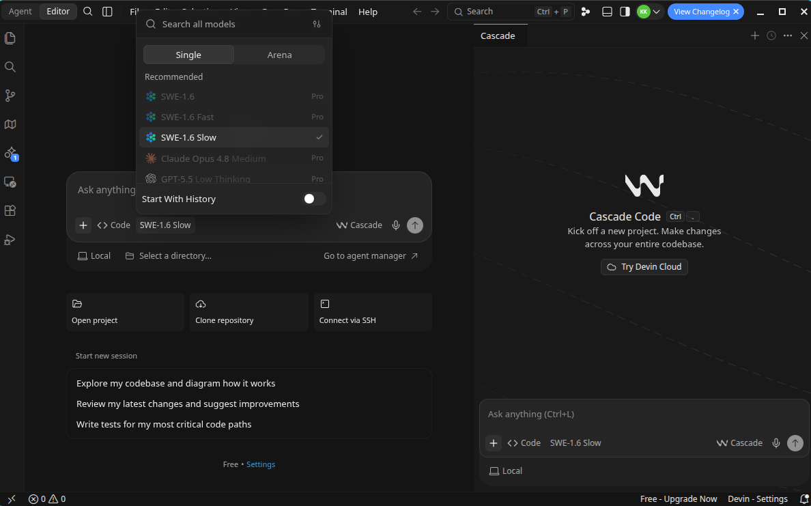Open the map icon in activity bar
811x506 pixels.
click(10, 124)
